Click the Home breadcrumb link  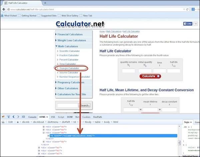click(102, 31)
